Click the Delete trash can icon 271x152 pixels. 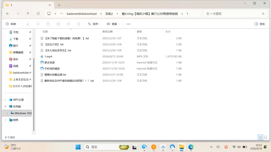coord(79,24)
